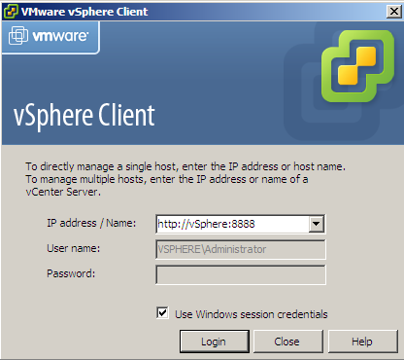
Task: Click the overlapping squares VMware logo icon
Action: click(x=18, y=35)
